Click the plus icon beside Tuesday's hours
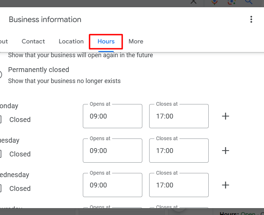This screenshot has width=264, height=215. [x=225, y=151]
